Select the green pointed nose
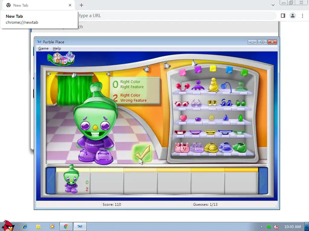This screenshot has width=309, height=231. click(241, 118)
